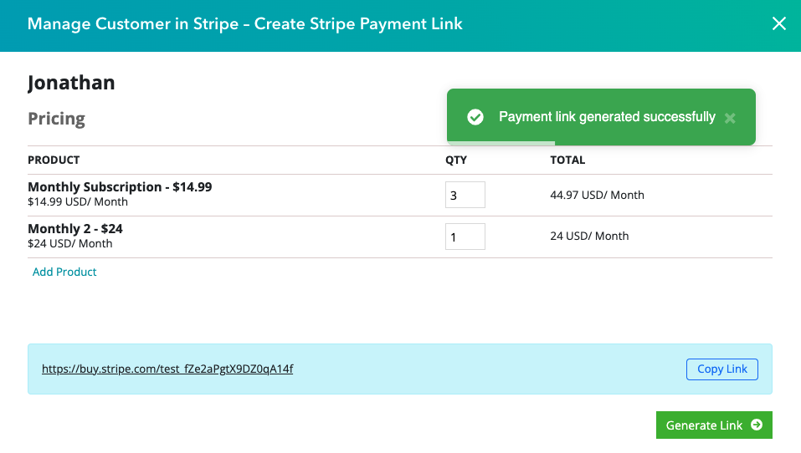Close the Create Stripe Payment Link dialog
801x453 pixels.
click(778, 23)
